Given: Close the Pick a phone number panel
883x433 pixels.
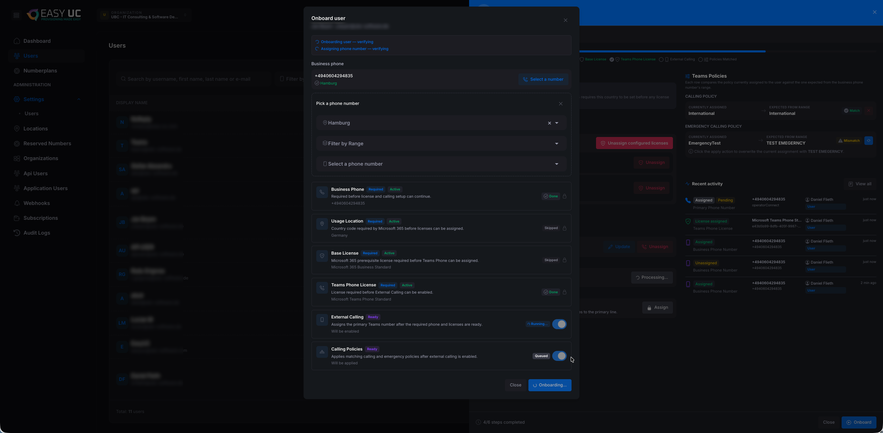Looking at the screenshot, I should click(x=561, y=104).
